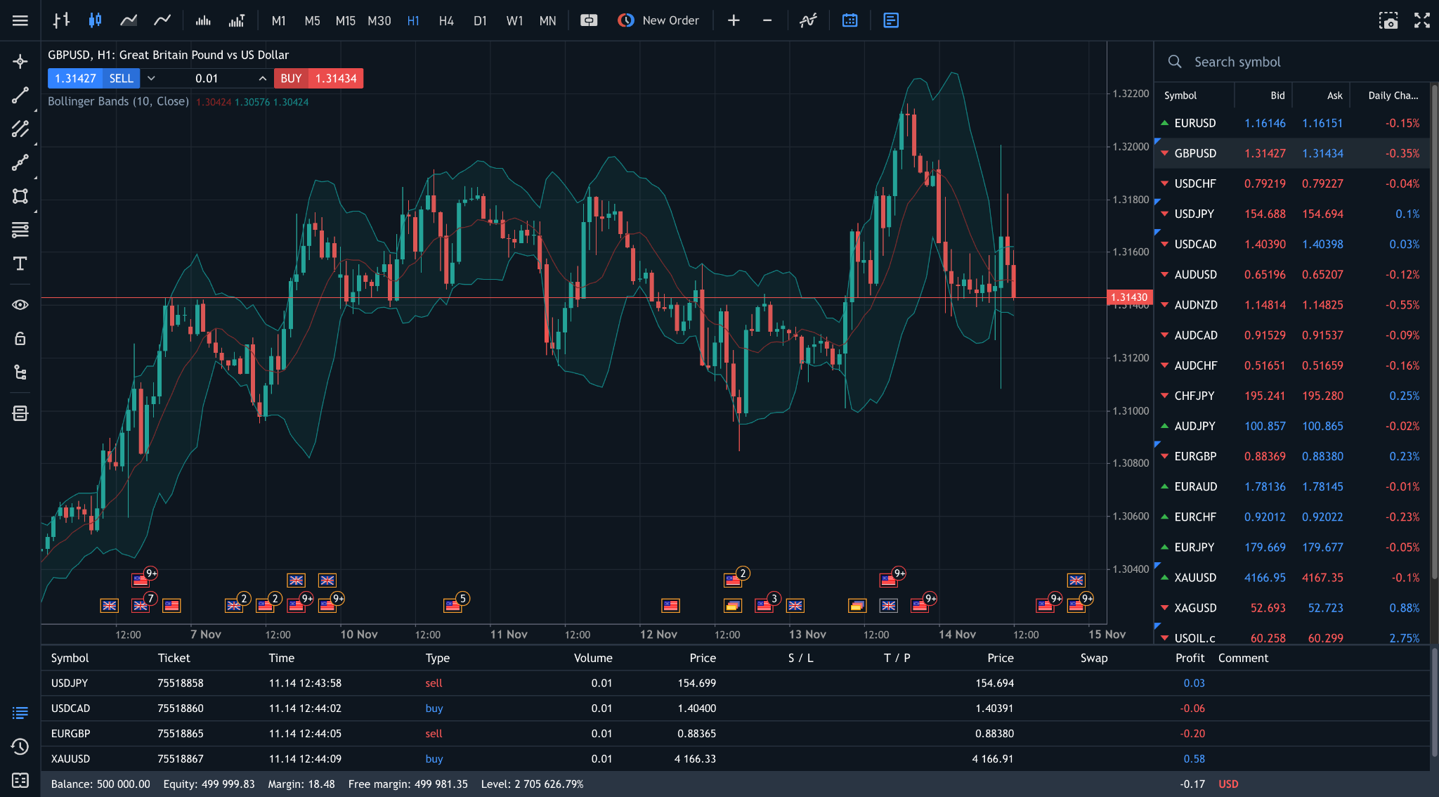This screenshot has width=1439, height=797.
Task: Switch to the M15 timeframe
Action: (346, 20)
